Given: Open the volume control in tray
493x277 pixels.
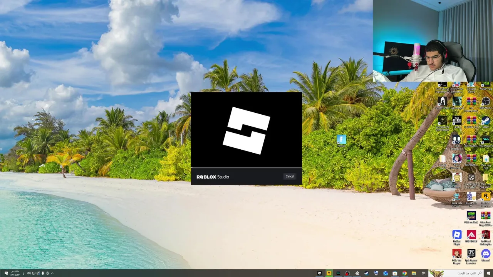Looking at the screenshot, I should (x=29, y=273).
